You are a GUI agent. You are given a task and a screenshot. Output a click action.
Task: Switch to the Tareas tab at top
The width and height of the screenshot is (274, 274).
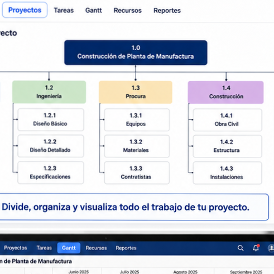(x=64, y=11)
